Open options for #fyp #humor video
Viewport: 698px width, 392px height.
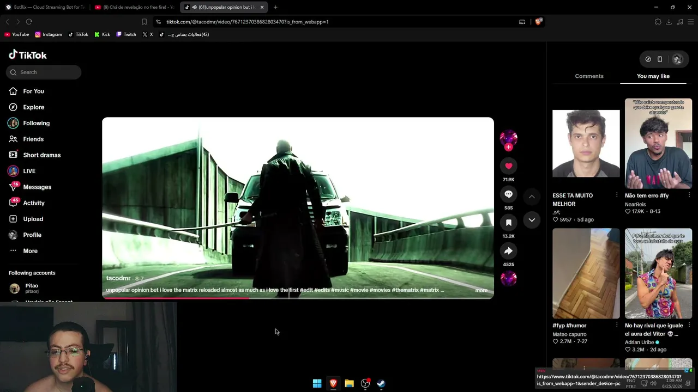point(617,326)
